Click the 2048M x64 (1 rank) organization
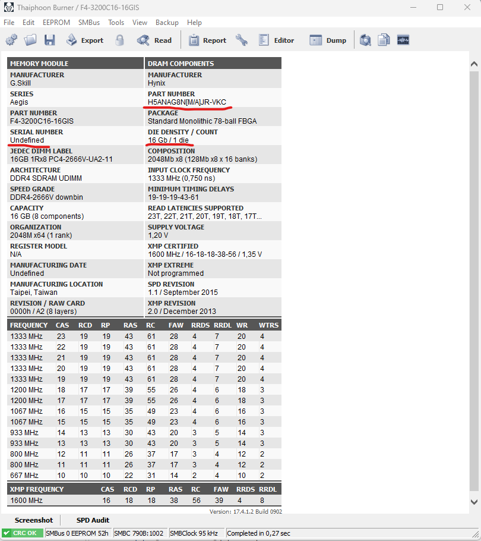The width and height of the screenshot is (481, 541). [x=41, y=235]
